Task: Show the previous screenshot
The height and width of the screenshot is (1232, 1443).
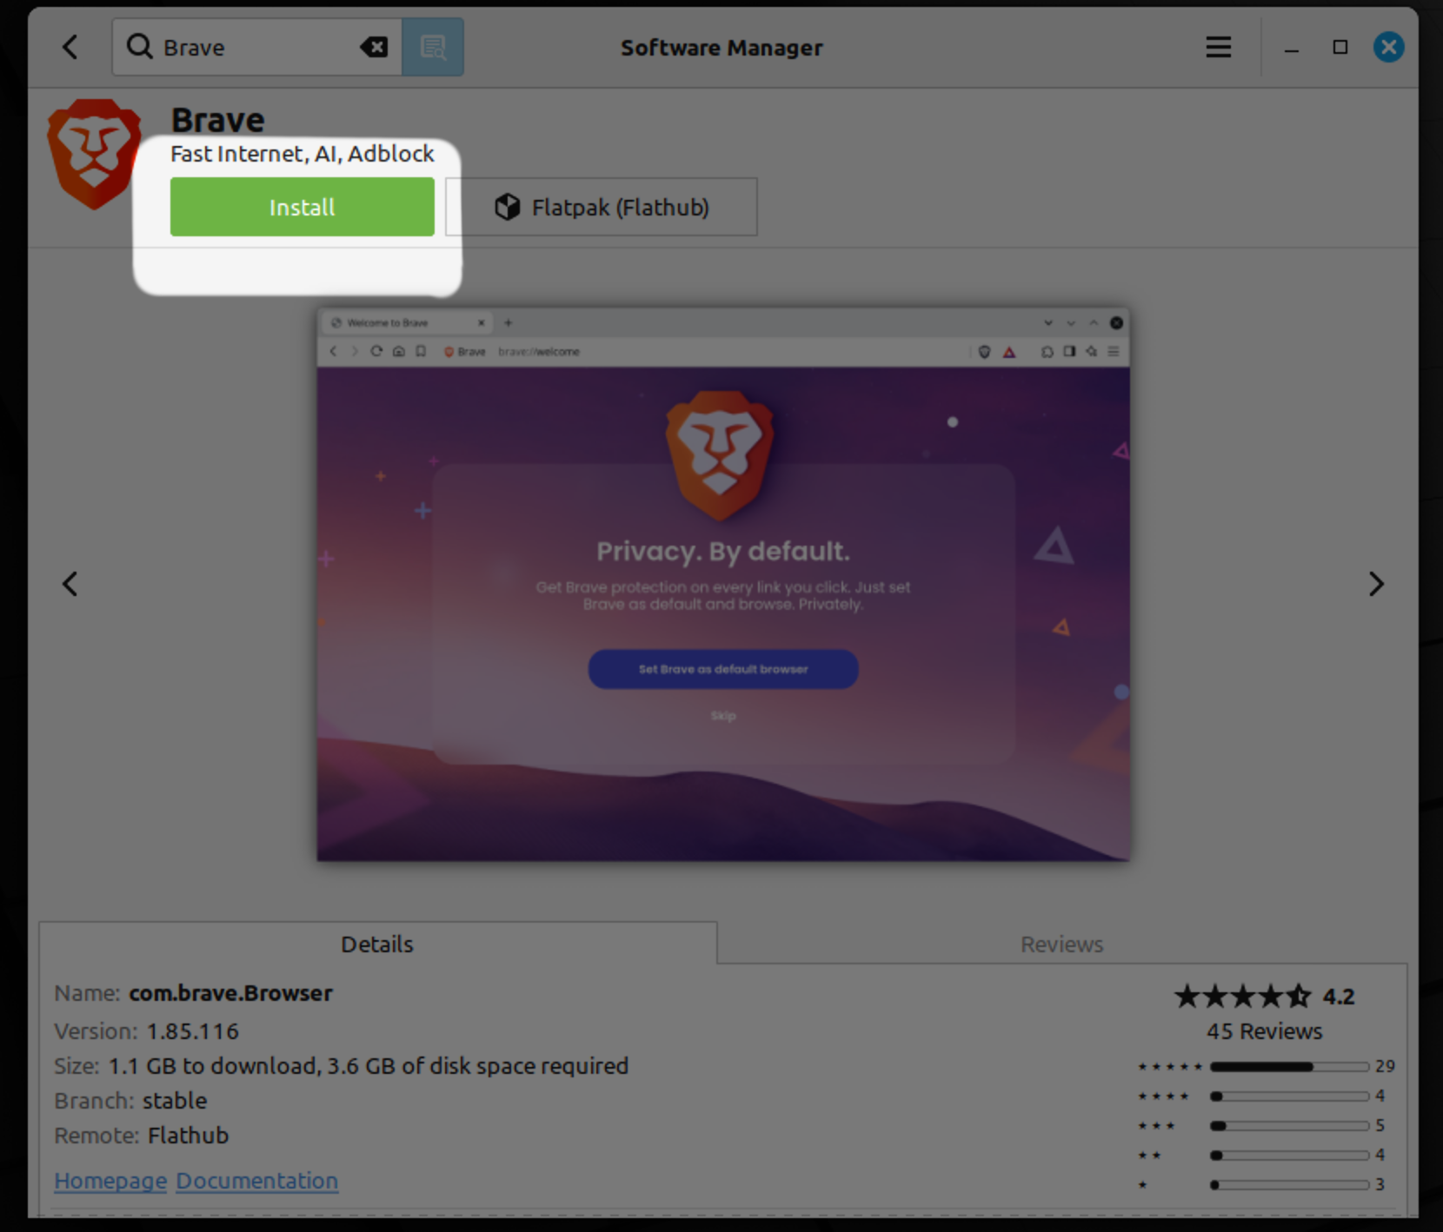Action: tap(70, 584)
